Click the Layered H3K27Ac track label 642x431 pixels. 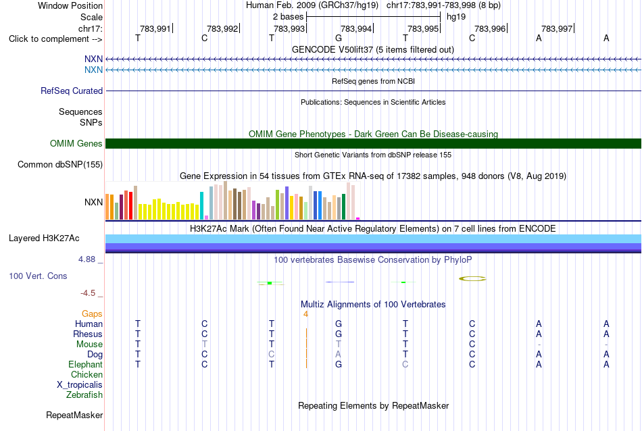[x=44, y=238]
